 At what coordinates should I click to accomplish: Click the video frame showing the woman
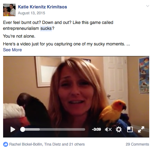76,91
